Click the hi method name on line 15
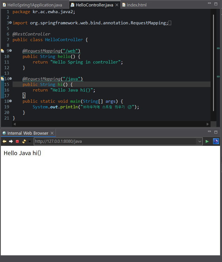Viewport: 222px width, 262px height. 60,85
